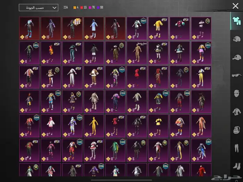Filter by orange quality swatch

75,7
